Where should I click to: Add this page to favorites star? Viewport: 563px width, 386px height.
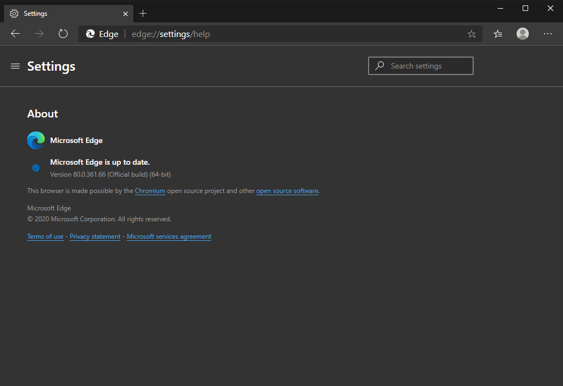tap(472, 34)
